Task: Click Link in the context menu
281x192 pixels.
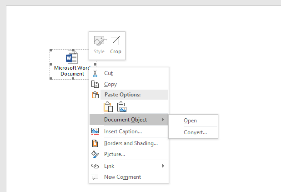Action: tap(109, 166)
